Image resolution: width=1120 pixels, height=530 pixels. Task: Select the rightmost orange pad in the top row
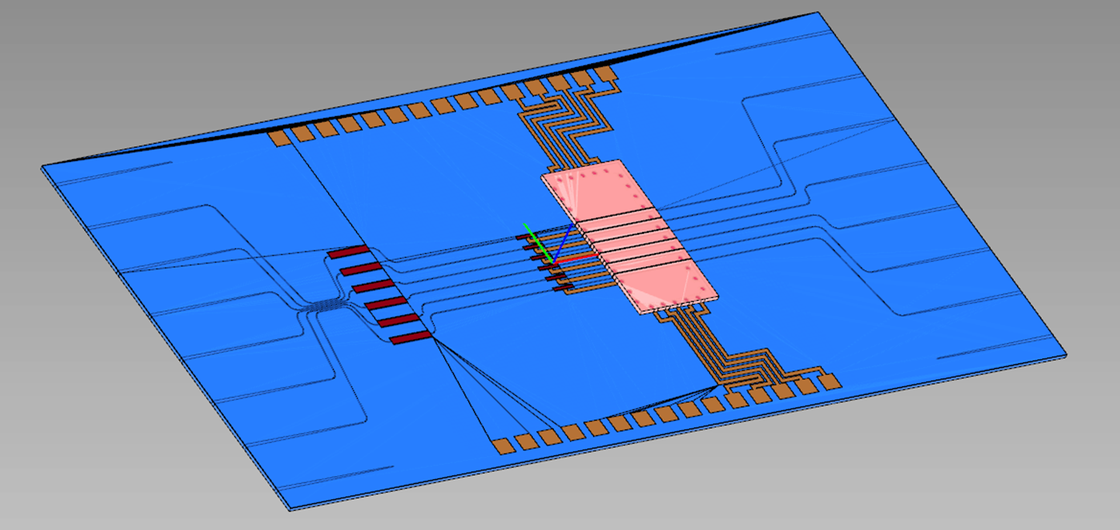pos(604,74)
